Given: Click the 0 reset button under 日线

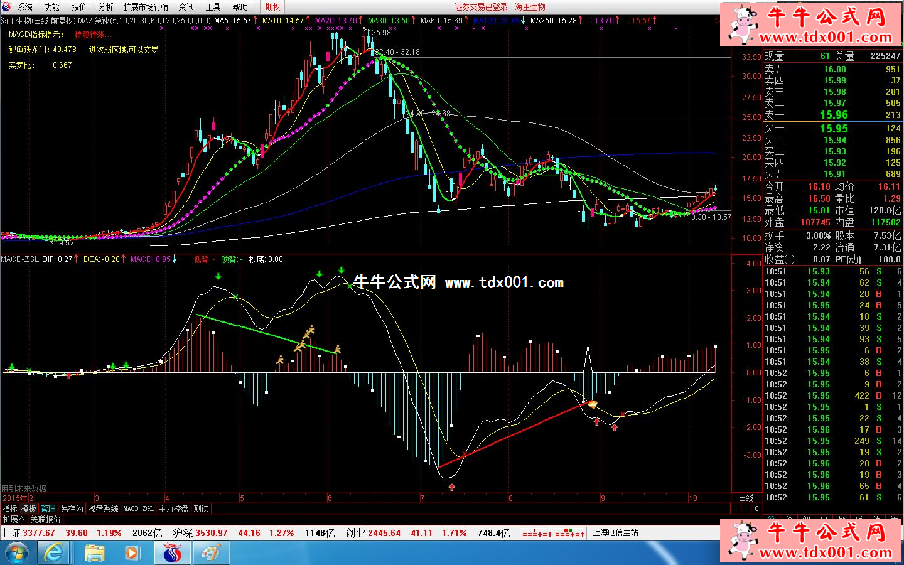Looking at the screenshot, I should 756,508.
